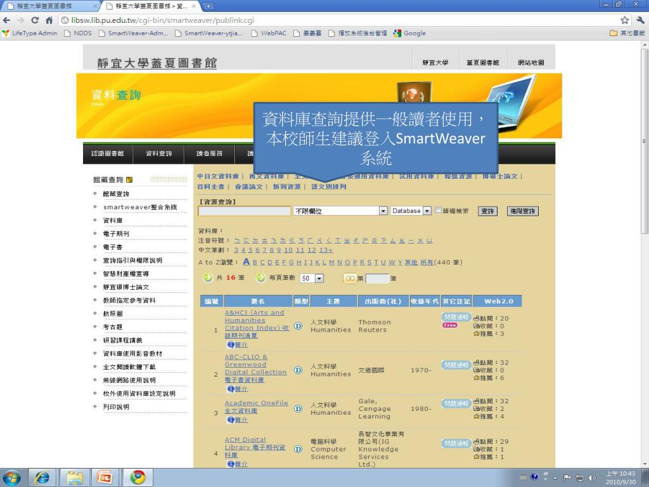
Task: Open the A&HCI Arts and Humanities Citation Index link
Action: coord(257,324)
